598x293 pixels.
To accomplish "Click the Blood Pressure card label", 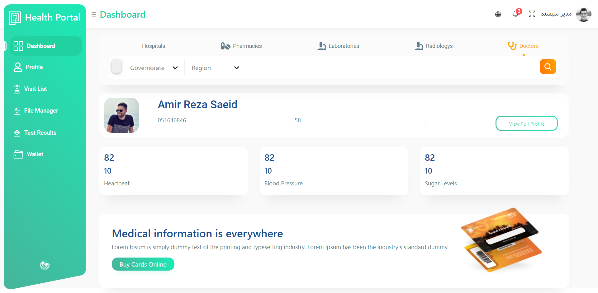I will pyautogui.click(x=283, y=184).
